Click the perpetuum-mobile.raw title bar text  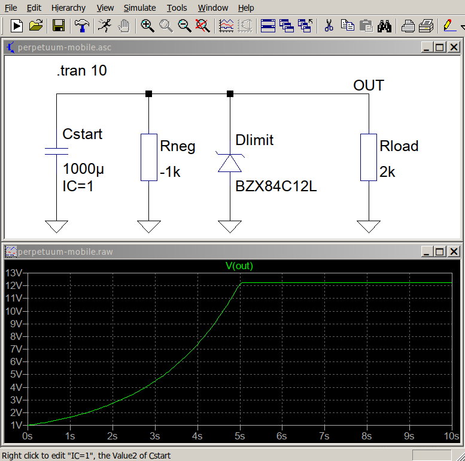tap(65, 252)
